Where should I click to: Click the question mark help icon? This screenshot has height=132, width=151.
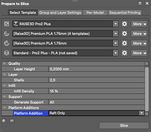tap(140, 4)
